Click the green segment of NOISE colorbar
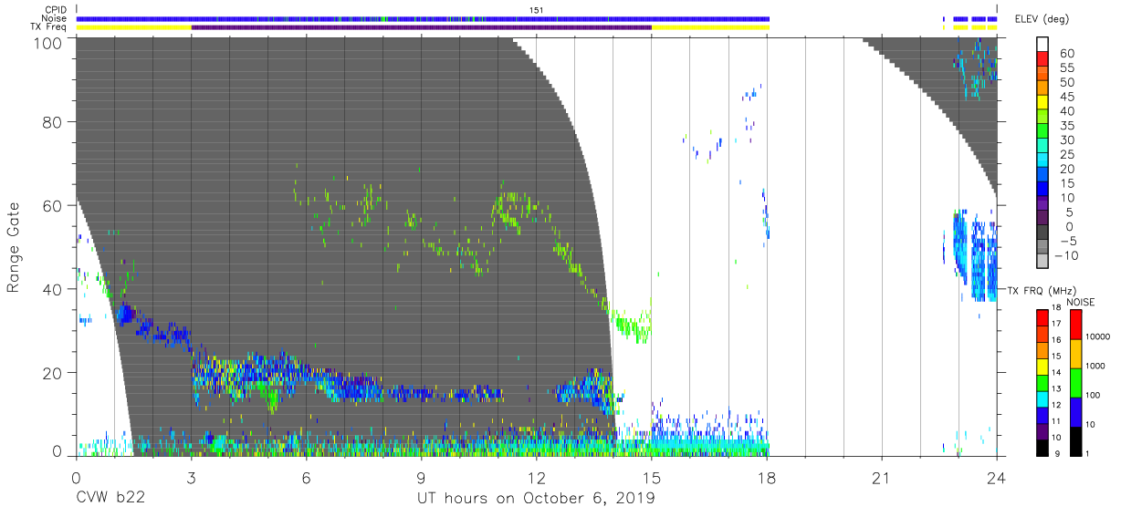 coord(1075,383)
